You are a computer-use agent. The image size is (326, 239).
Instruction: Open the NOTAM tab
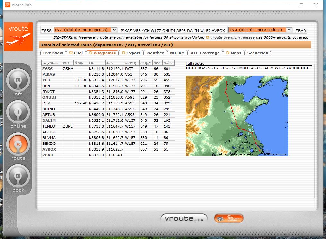tap(177, 53)
